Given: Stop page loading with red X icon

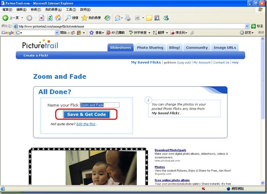Looking at the screenshot, I should point(41,18).
